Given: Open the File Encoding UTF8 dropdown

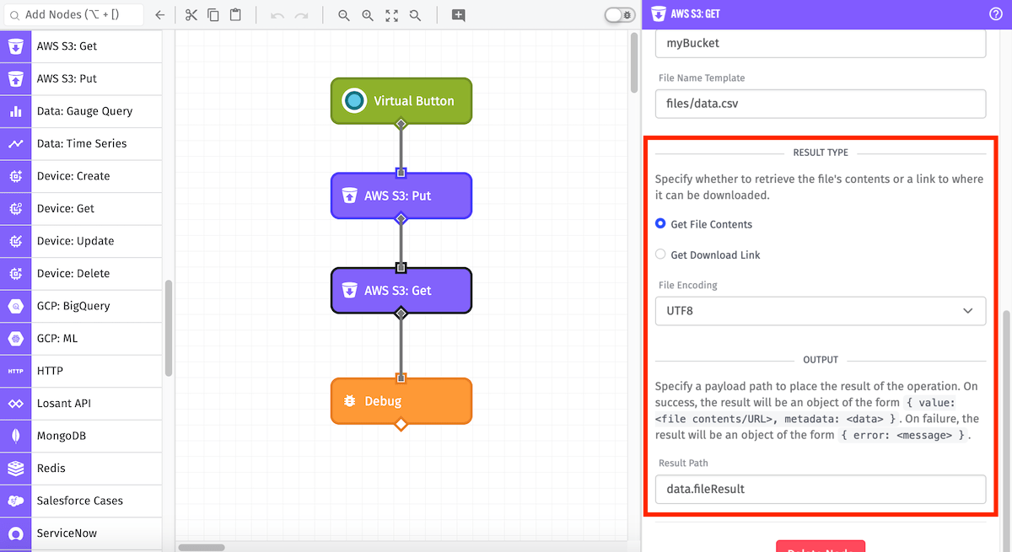Looking at the screenshot, I should [x=821, y=311].
